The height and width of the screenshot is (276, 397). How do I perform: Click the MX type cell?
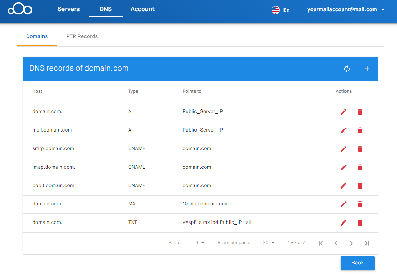(x=132, y=204)
